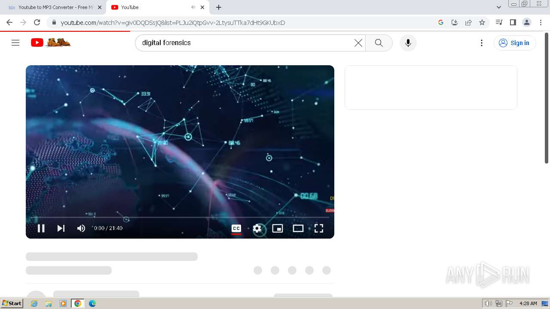Screen dimensions: 550x309
Task: Go forward in browser history
Action: coord(23,22)
